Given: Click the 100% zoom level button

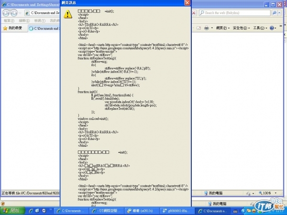Looking at the screenshot, I should tap(265, 193).
